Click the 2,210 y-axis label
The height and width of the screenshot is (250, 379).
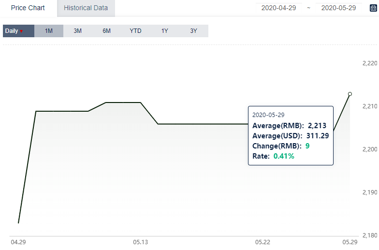(x=370, y=106)
